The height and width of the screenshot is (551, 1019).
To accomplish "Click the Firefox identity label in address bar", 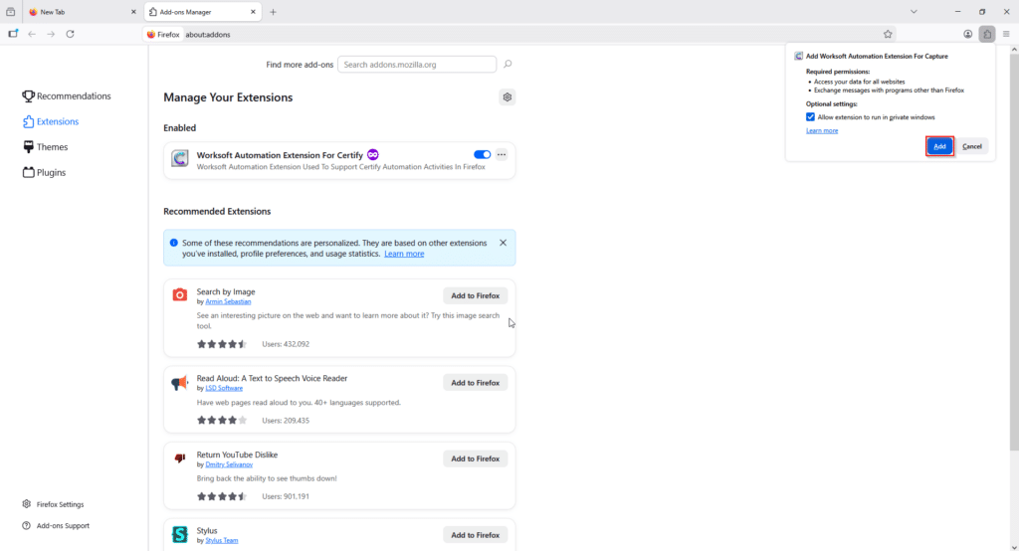I will [163, 35].
